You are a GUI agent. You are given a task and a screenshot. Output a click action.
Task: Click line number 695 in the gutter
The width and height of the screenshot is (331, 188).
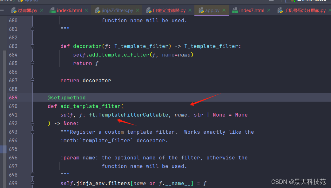tap(13, 149)
